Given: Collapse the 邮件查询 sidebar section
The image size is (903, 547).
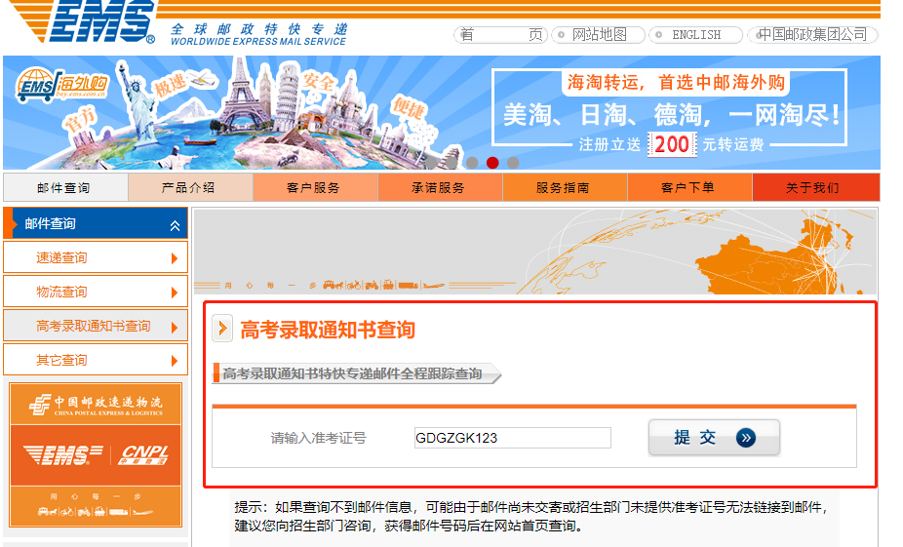Looking at the screenshot, I should coord(175,225).
